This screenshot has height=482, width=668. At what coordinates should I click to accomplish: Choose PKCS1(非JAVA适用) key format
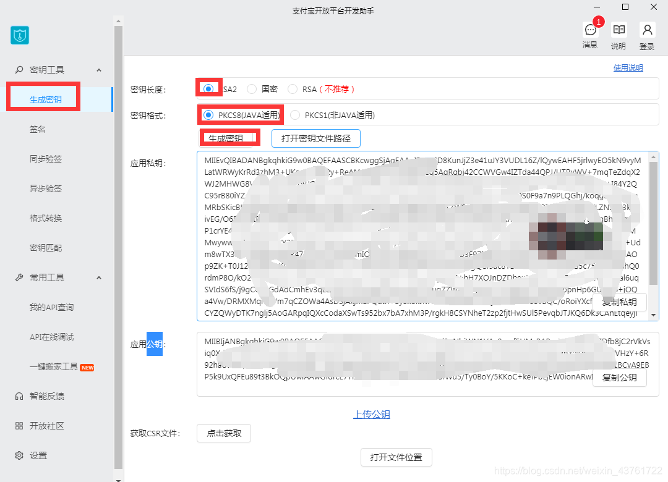click(x=295, y=115)
